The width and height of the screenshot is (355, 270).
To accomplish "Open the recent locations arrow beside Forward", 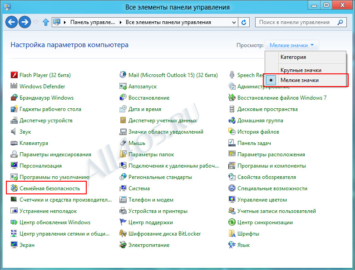I will pyautogui.click(x=35, y=22).
